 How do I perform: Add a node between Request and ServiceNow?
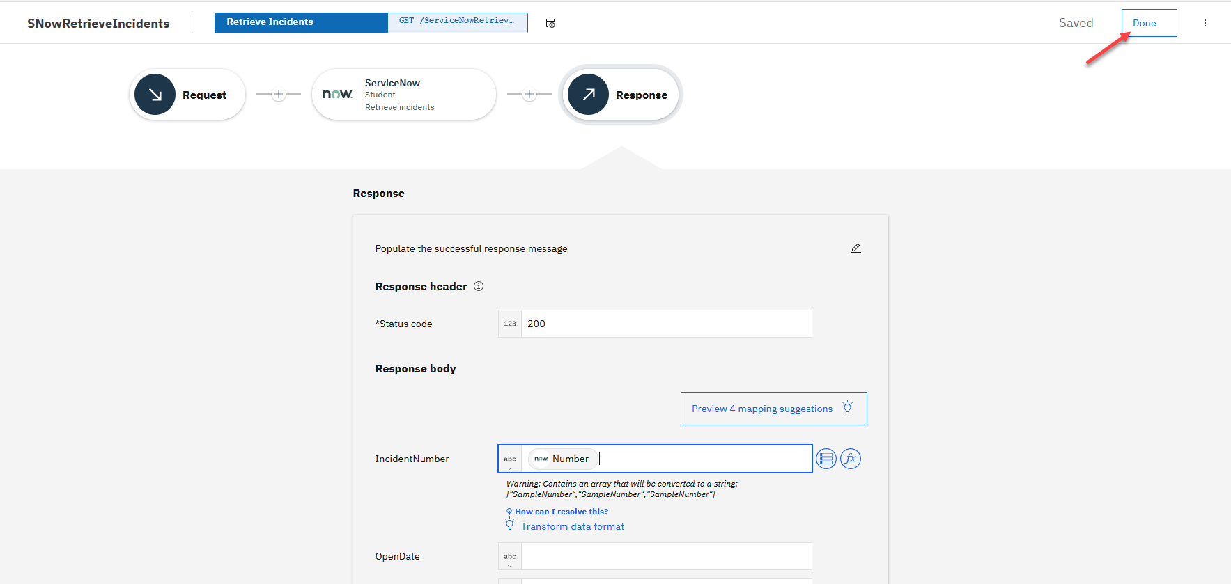279,95
